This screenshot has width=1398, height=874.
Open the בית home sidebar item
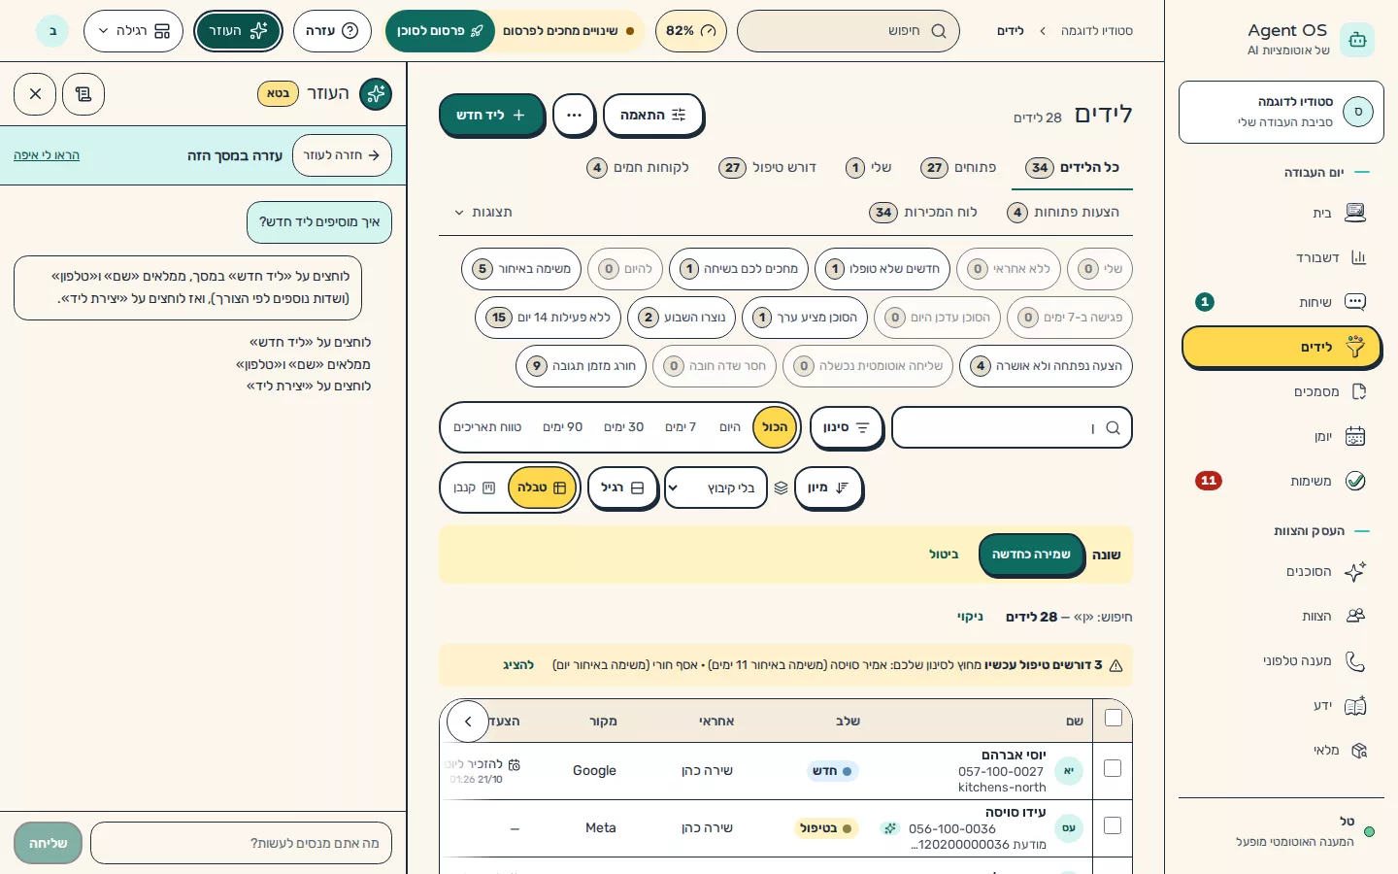(1281, 213)
